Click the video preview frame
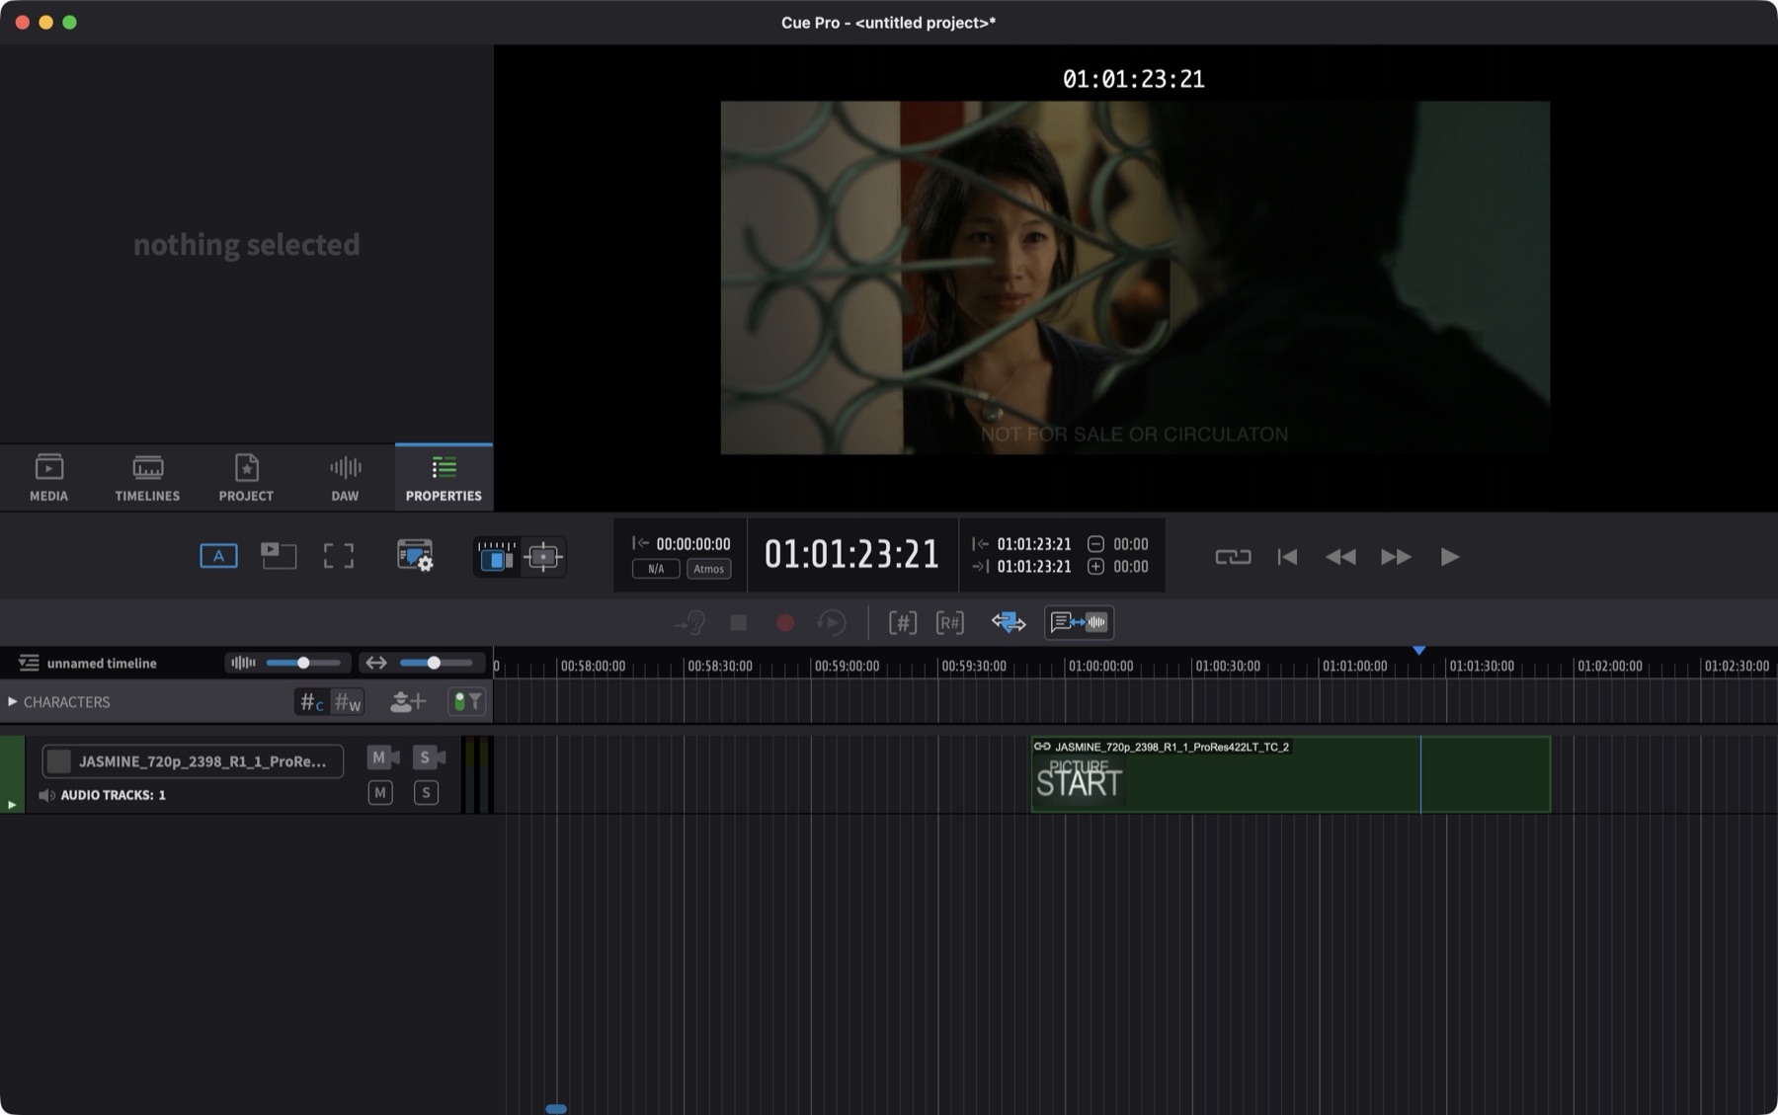 click(1135, 278)
